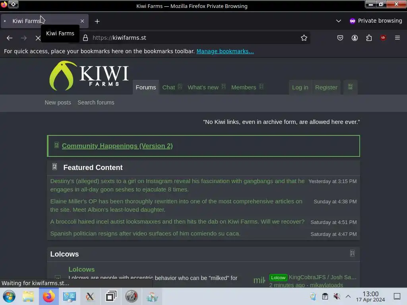Viewport: 407px width, 305px height.
Task: Bookmark this page with the star icon
Action: (304, 38)
